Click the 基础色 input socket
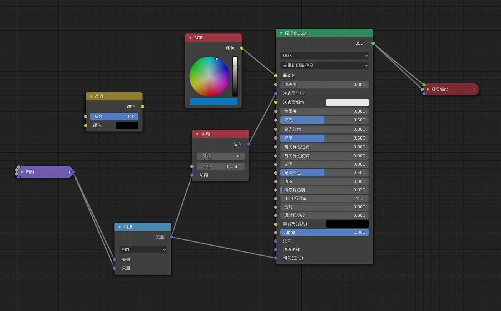 [x=276, y=76]
